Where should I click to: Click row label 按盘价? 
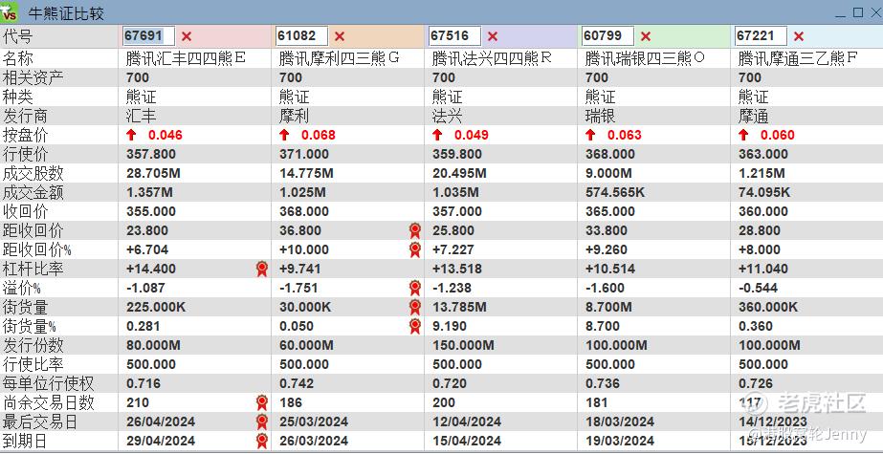(25, 135)
